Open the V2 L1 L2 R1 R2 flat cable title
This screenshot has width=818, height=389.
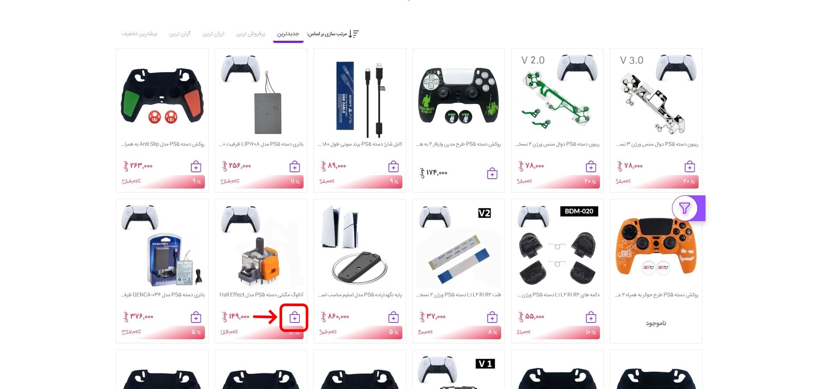[459, 295]
